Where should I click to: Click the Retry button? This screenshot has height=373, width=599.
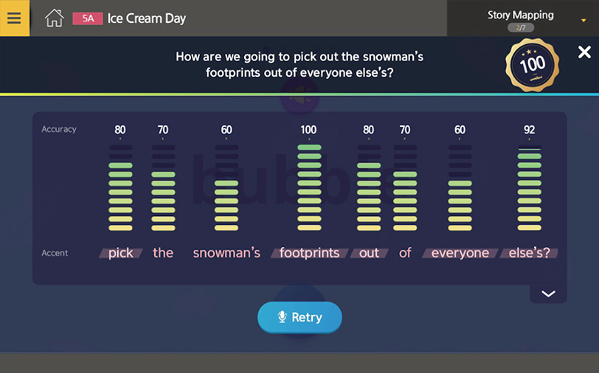[x=299, y=317]
